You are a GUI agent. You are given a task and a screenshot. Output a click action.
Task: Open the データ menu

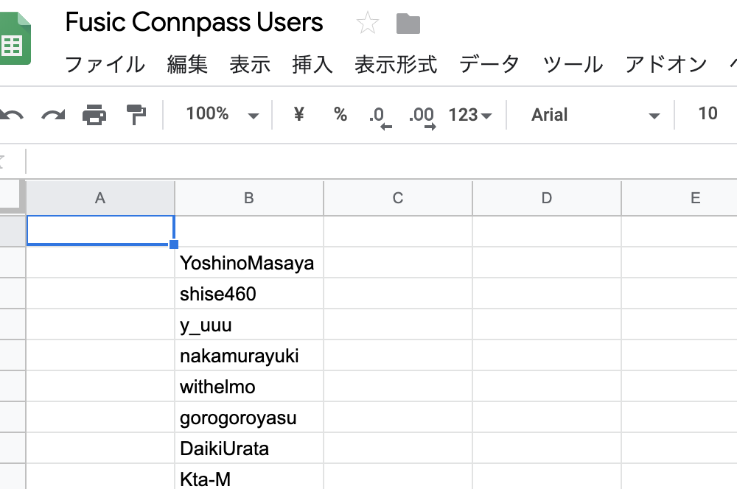point(489,65)
